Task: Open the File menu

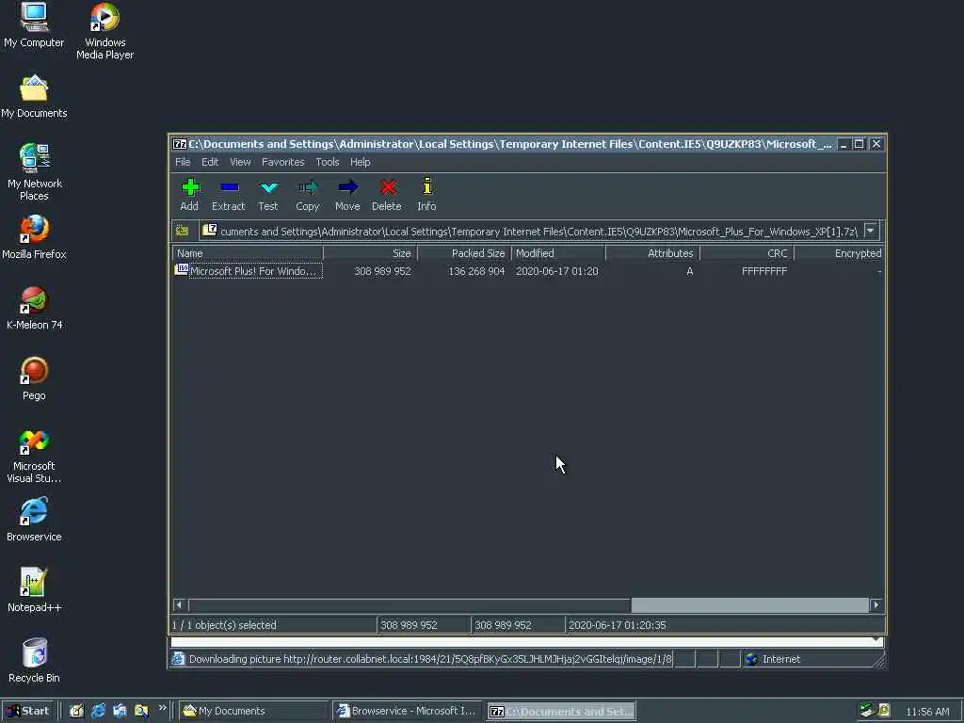Action: tap(183, 162)
